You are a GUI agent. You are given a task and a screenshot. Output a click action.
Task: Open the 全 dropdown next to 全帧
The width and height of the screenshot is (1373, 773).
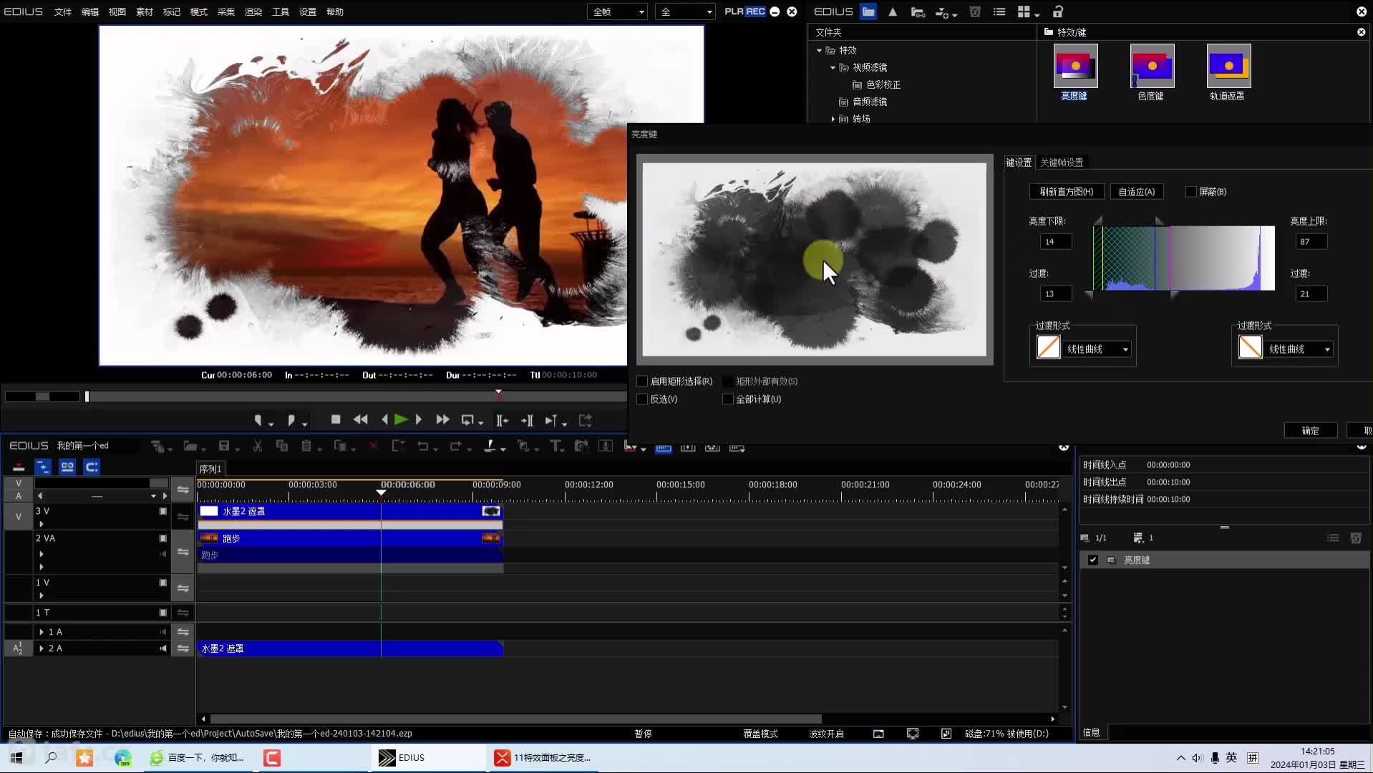pos(685,11)
